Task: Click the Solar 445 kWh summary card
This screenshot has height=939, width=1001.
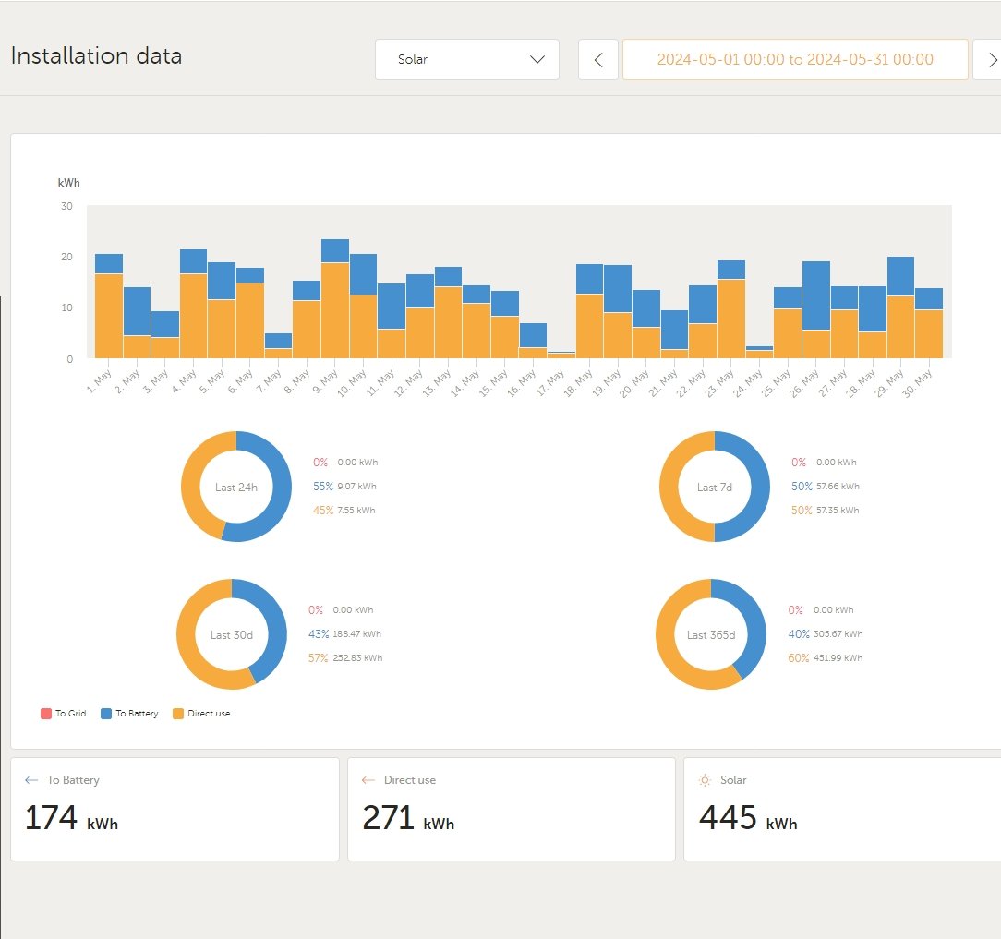Action: pos(842,809)
